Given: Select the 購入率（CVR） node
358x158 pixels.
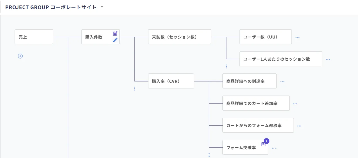Looking at the screenshot, I should tap(171, 81).
